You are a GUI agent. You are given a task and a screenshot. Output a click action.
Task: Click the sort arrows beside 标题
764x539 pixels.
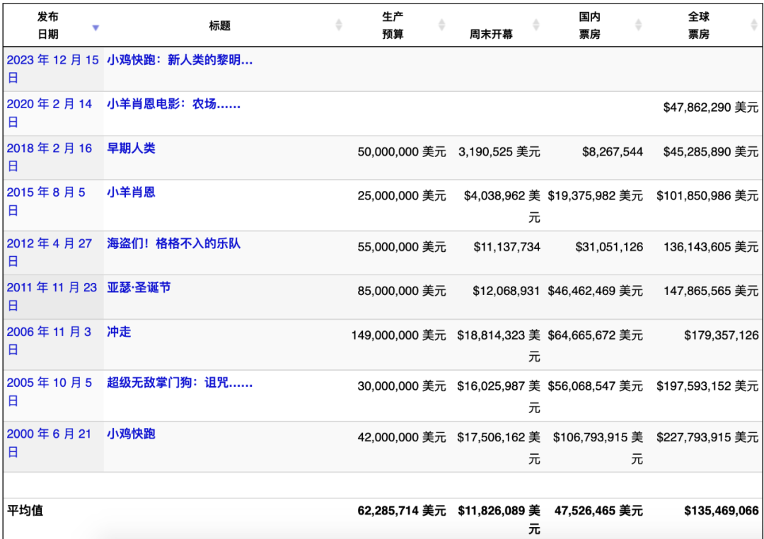(x=339, y=25)
